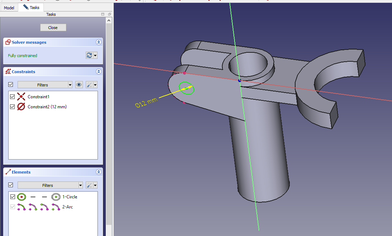Open the Elements settings tools icon
Screen dimensions: 392x236
90,185
